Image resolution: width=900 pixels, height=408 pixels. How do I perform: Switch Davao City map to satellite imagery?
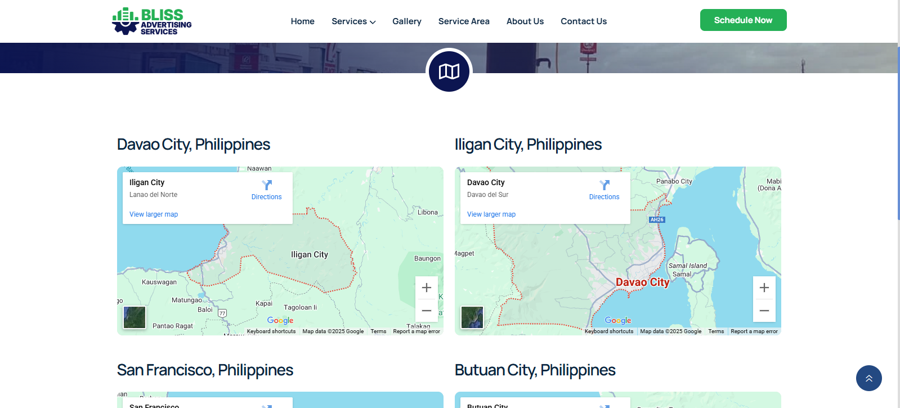pos(472,317)
